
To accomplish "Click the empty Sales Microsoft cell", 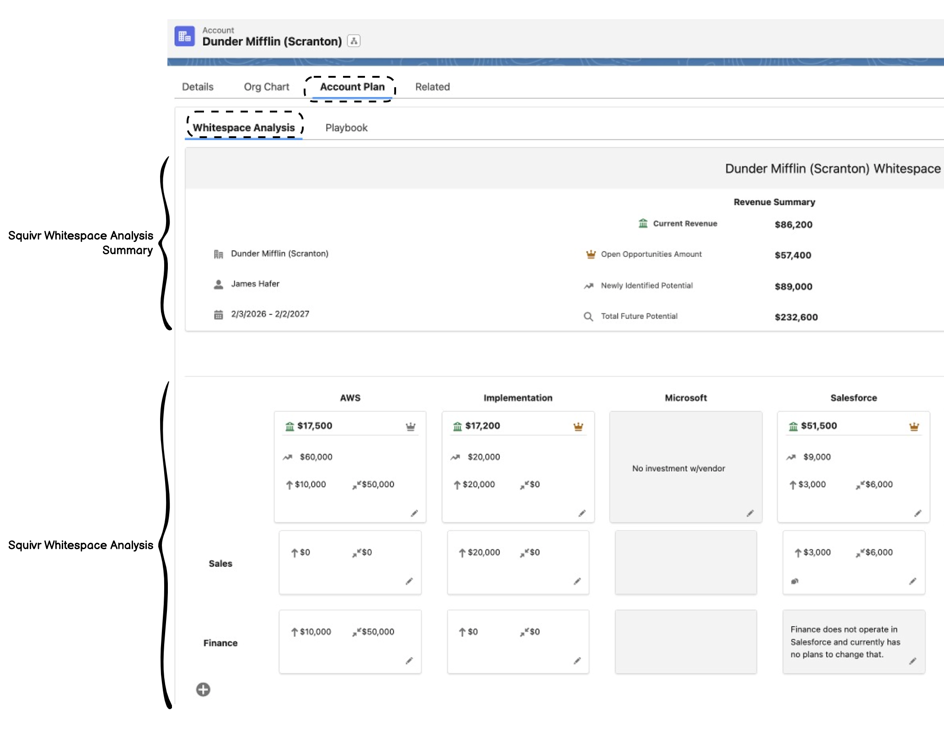I will [686, 562].
